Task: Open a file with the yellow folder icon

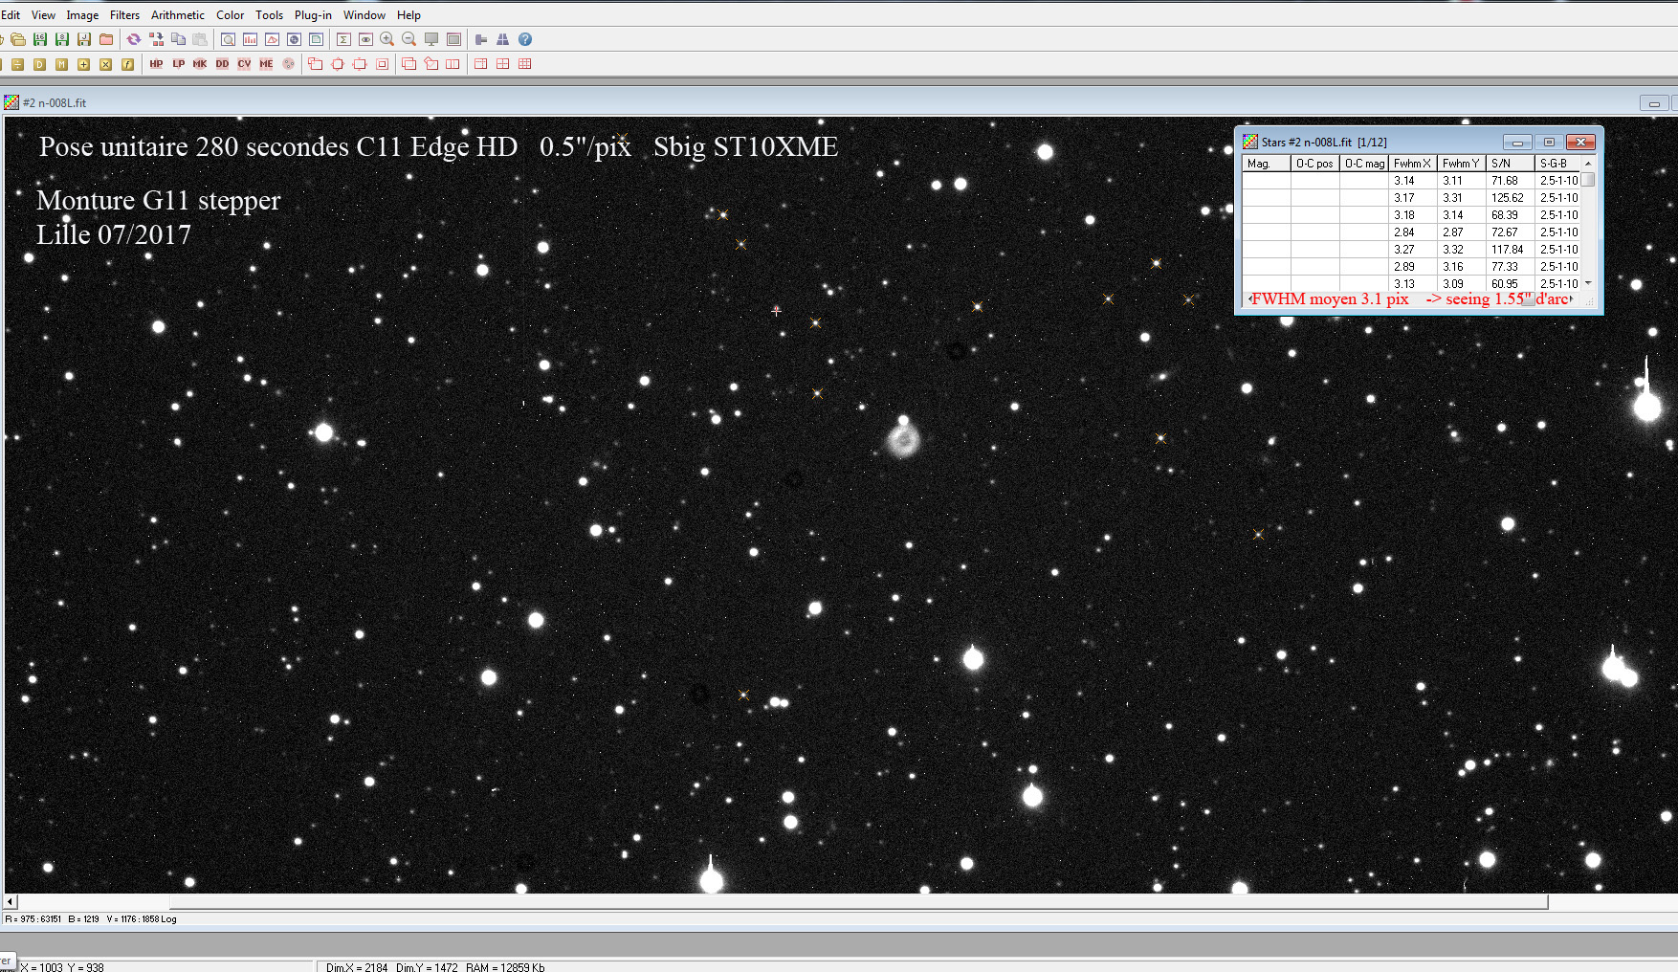Action: click(18, 39)
